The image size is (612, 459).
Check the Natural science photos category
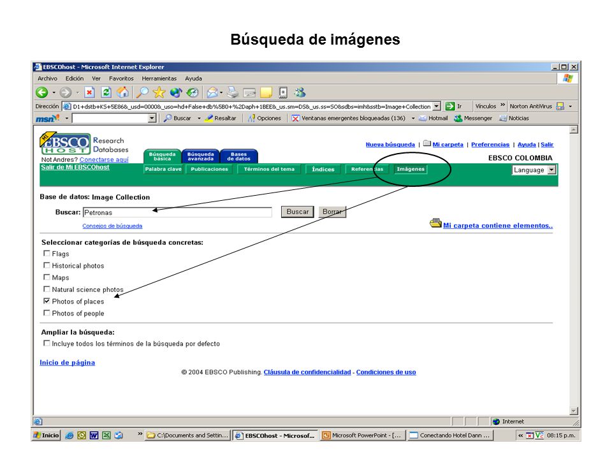47,289
